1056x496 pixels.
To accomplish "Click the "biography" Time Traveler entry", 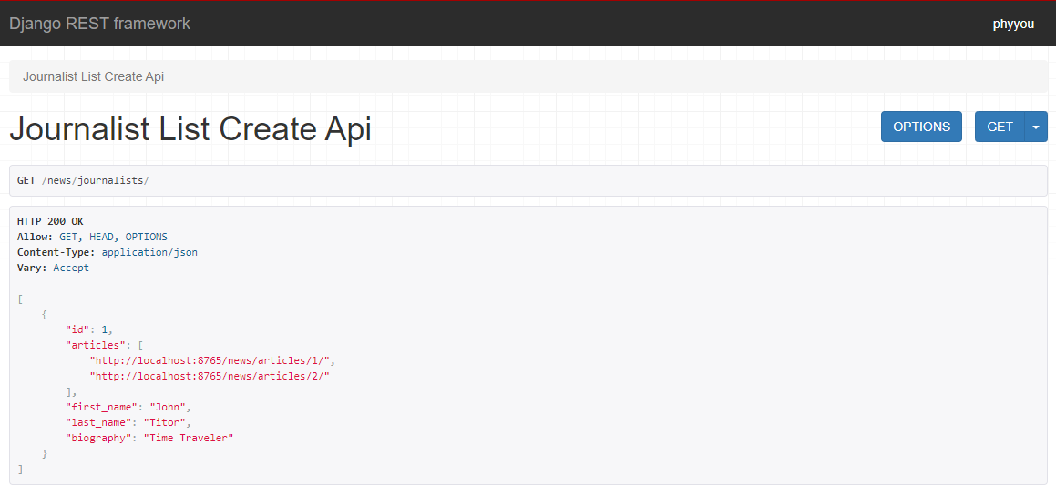I will point(149,438).
